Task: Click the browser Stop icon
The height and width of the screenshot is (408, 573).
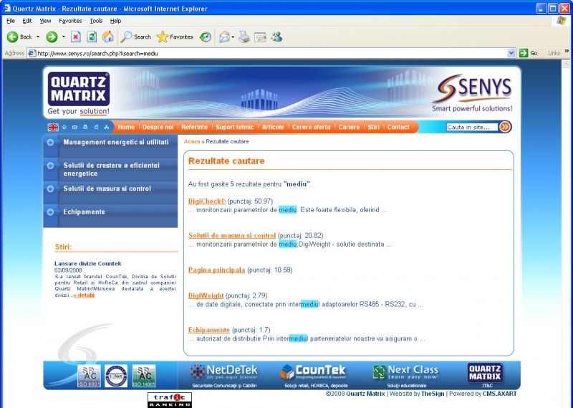Action: coord(75,37)
